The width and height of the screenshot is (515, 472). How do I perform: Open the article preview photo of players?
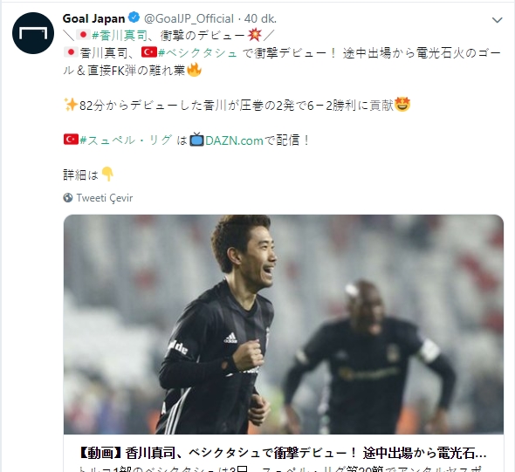click(x=284, y=325)
